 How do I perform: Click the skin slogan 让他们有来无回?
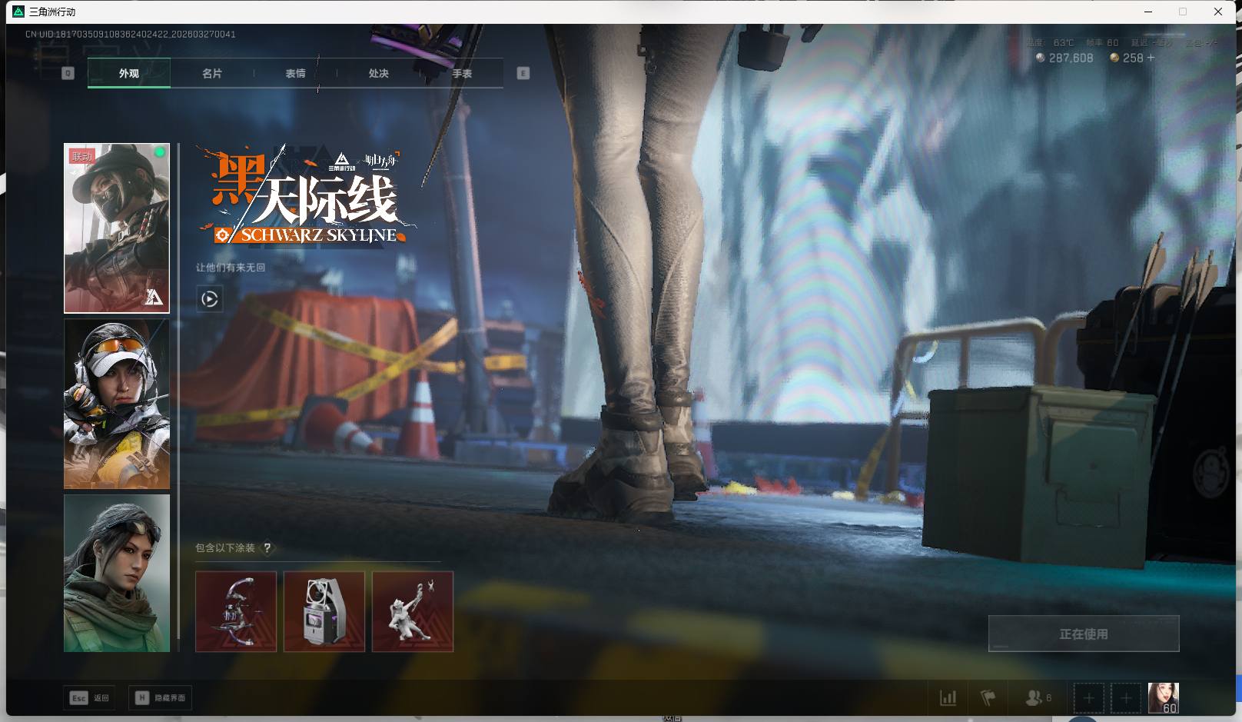click(x=231, y=268)
